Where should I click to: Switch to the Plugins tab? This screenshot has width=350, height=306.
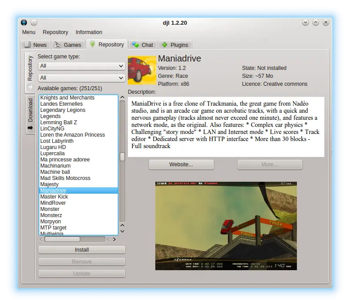pyautogui.click(x=175, y=45)
